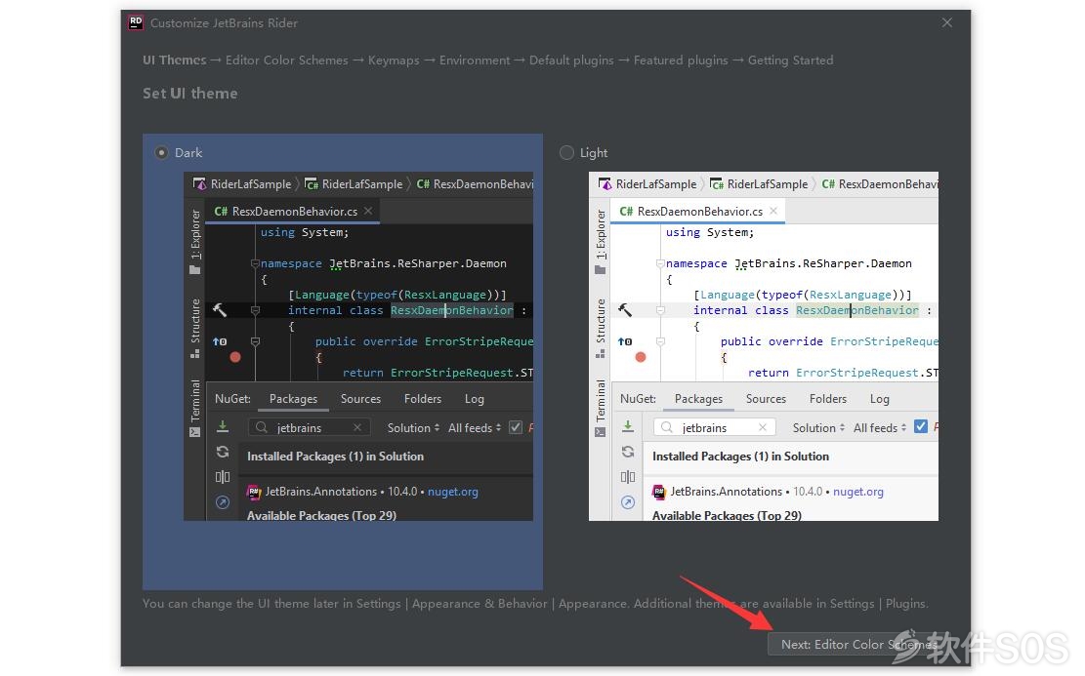
Task: Select the Light theme radio button
Action: [566, 153]
